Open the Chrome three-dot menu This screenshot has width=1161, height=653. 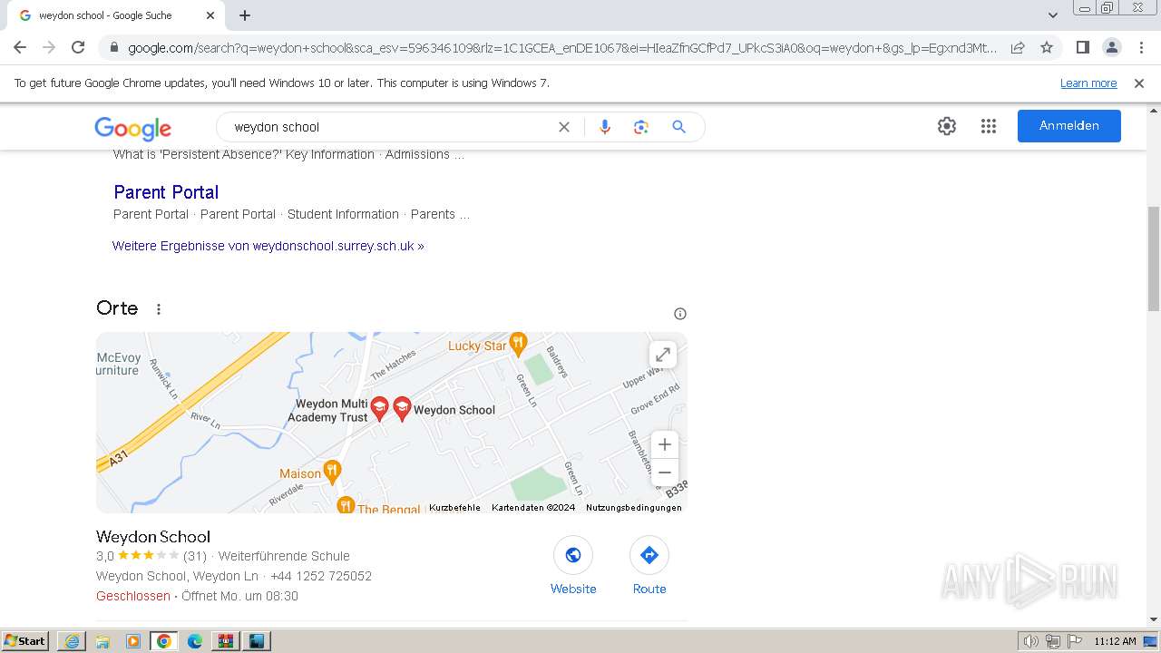coord(1141,47)
